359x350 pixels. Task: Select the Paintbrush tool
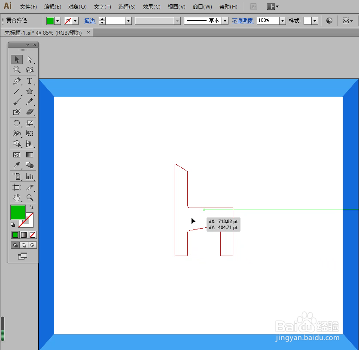(17, 102)
